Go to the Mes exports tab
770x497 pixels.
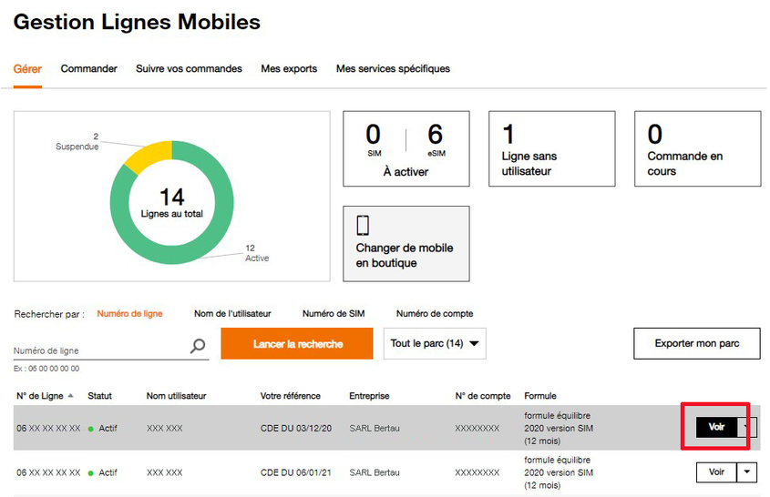(x=289, y=69)
